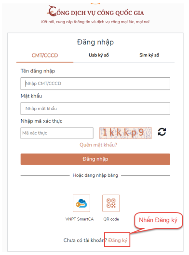
Task: Click the orange Đăng nhập button
Action: (95, 159)
